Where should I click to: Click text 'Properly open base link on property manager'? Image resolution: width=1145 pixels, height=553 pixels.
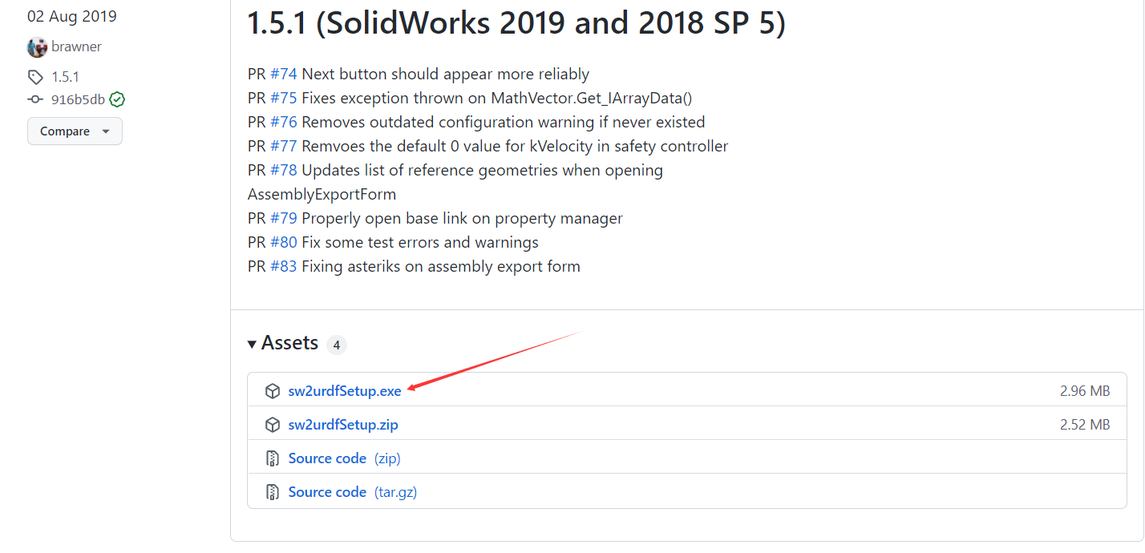463,218
